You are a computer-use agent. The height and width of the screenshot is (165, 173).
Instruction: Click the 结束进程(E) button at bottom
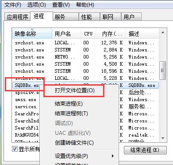(145, 150)
